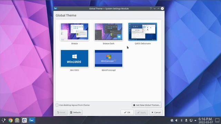
Task: Pick the Win10OS theme thumbnail
Action: [75, 58]
